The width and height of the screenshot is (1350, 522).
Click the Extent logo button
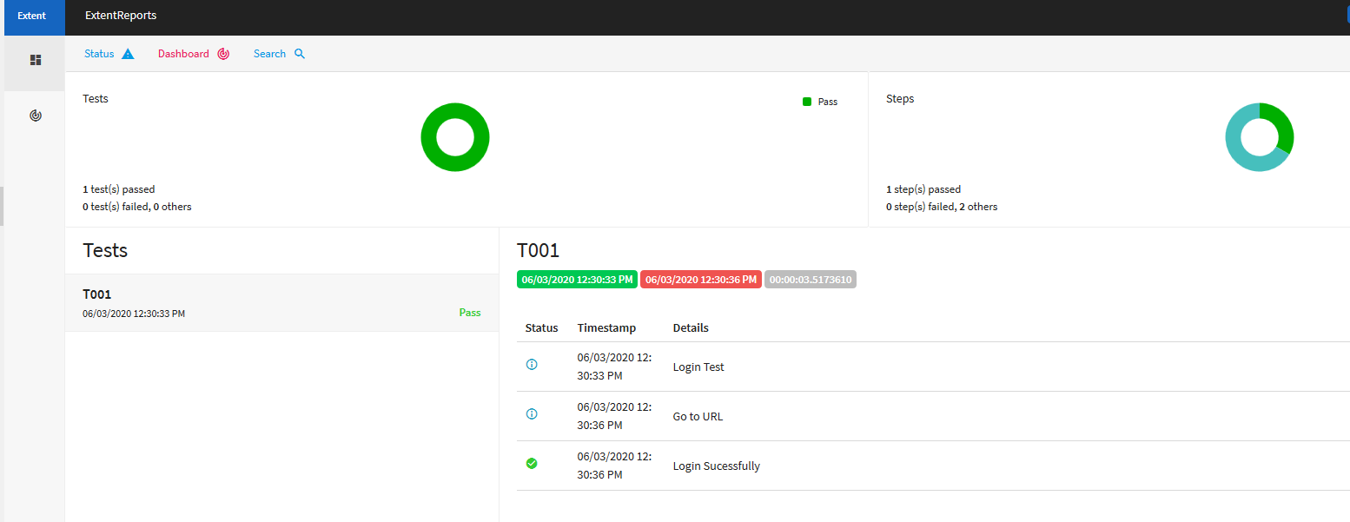click(32, 17)
